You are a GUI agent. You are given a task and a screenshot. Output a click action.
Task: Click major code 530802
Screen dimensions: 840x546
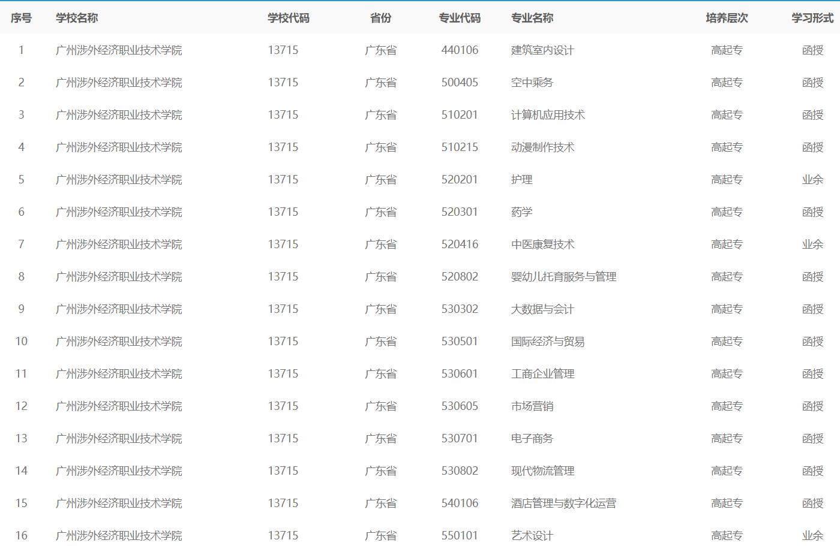pyautogui.click(x=460, y=471)
